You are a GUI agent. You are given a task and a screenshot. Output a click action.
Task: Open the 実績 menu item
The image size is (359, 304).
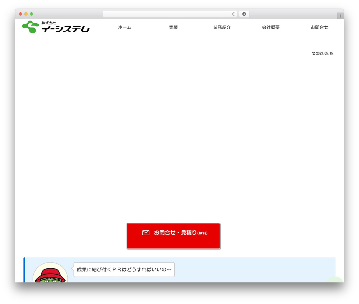pyautogui.click(x=173, y=27)
